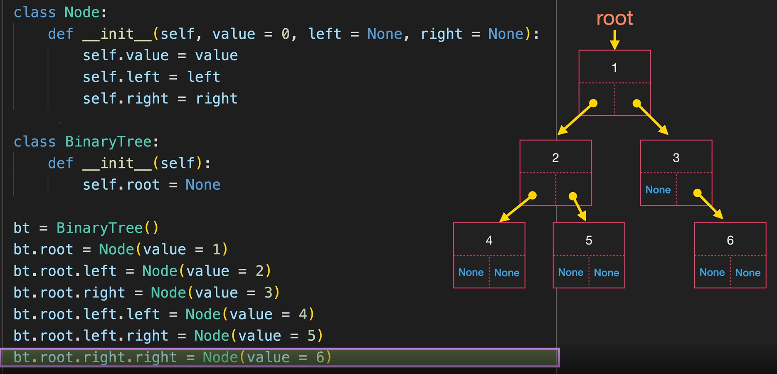This screenshot has width=777, height=374.
Task: Click the 'self.root = None' line
Action: coord(151,185)
